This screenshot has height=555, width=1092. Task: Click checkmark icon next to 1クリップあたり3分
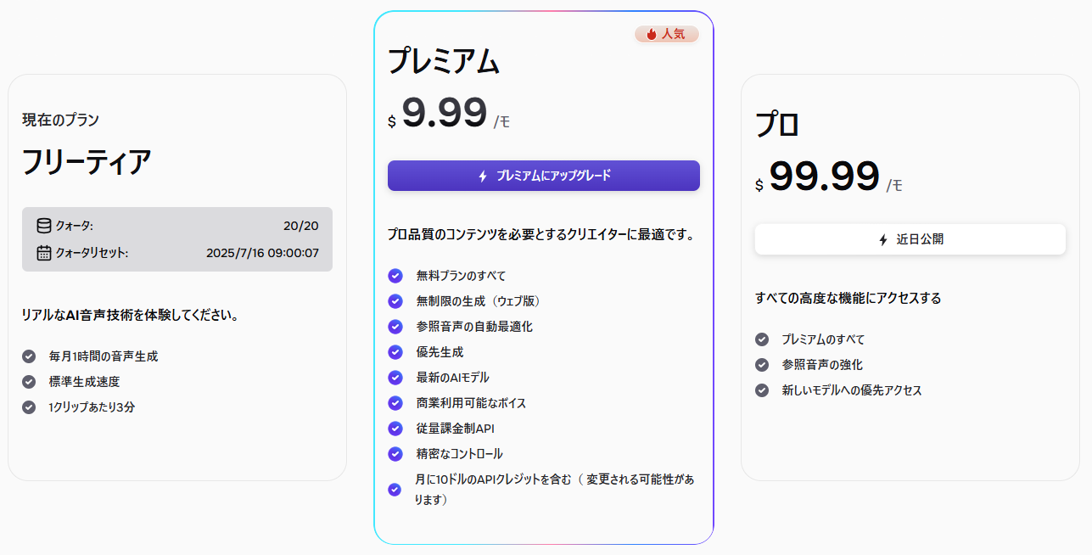point(29,407)
